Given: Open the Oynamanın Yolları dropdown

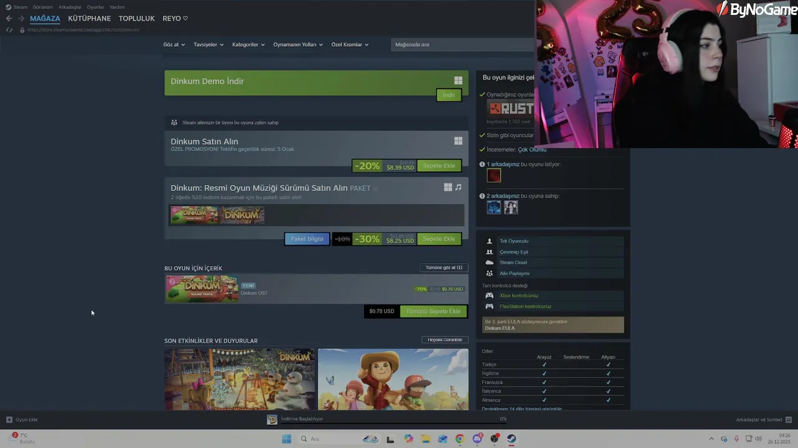Looking at the screenshot, I should point(298,45).
